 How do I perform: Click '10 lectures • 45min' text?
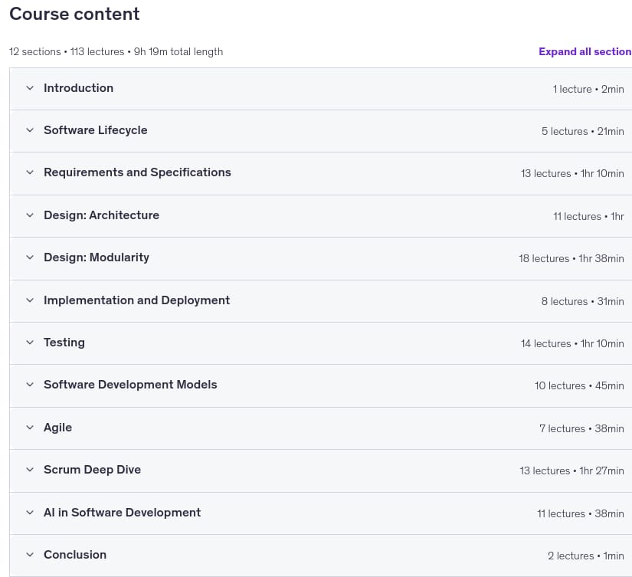(580, 385)
